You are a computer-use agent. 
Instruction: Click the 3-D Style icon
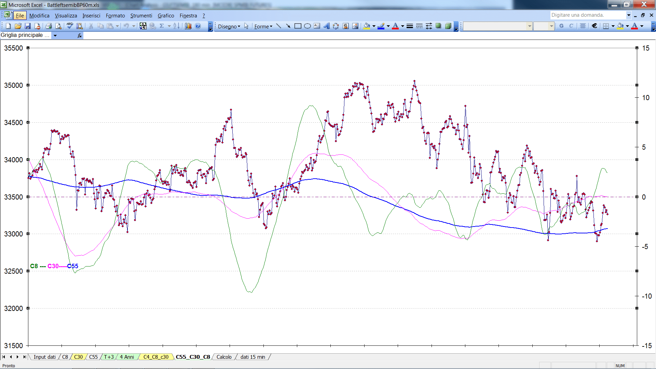448,26
